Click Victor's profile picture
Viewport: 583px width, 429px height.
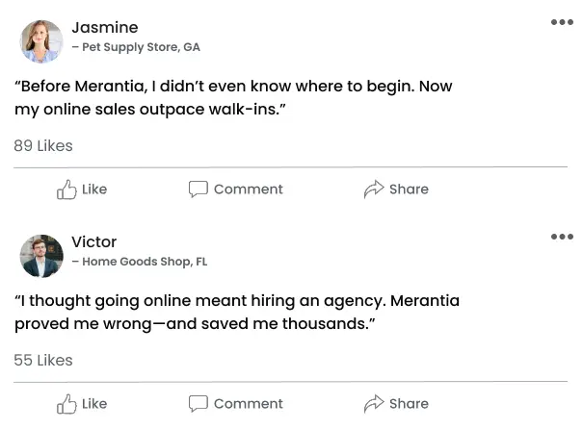point(41,256)
